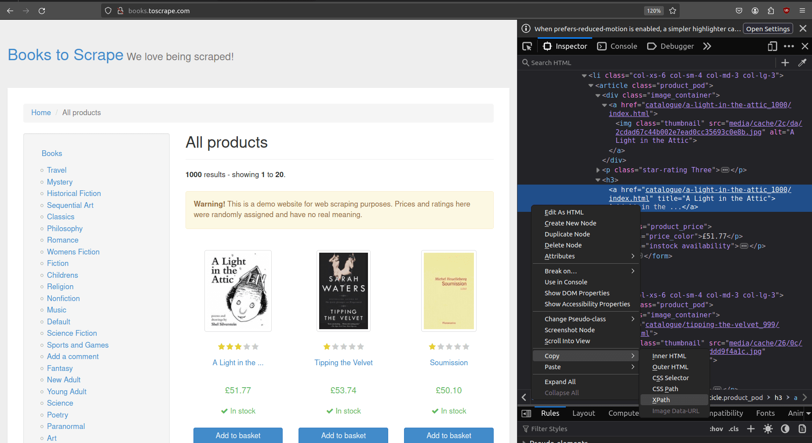Select Delete Node in context menu
Screen dimensions: 812x443
pos(585,245)
